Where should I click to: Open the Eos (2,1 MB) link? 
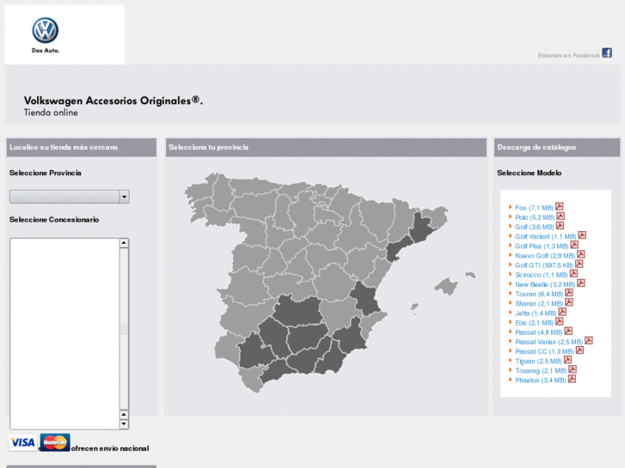[x=534, y=323]
